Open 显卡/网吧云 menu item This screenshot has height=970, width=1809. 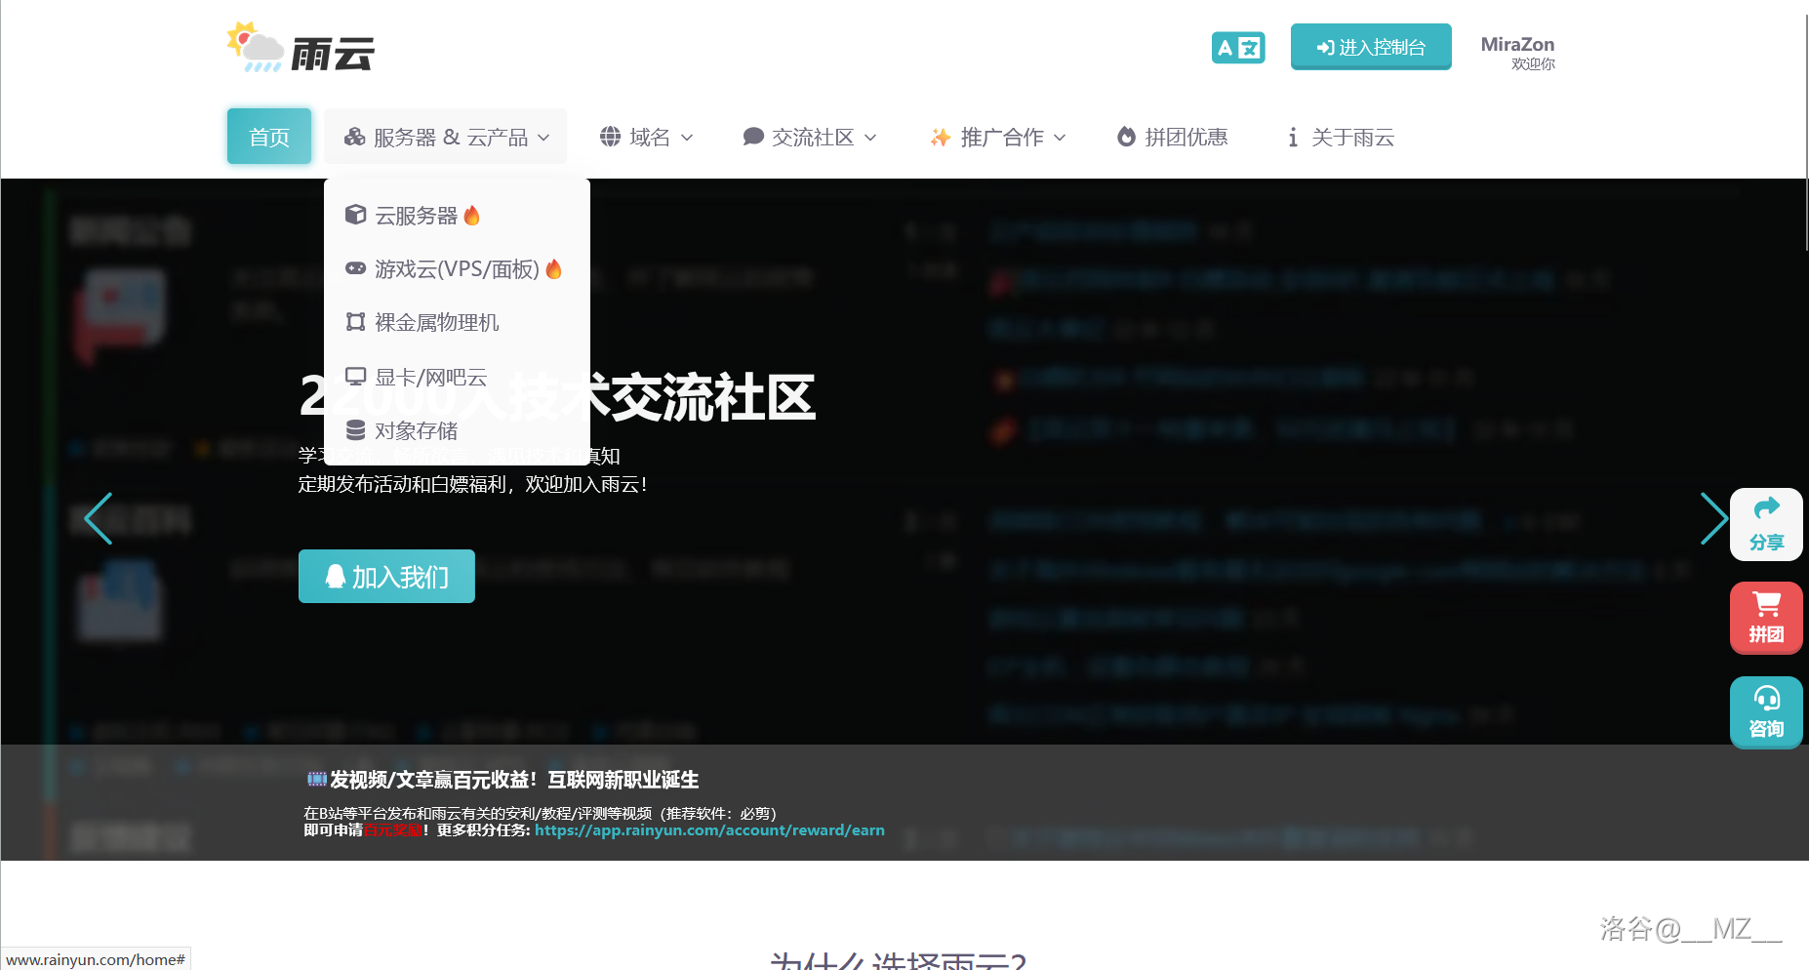tap(430, 378)
